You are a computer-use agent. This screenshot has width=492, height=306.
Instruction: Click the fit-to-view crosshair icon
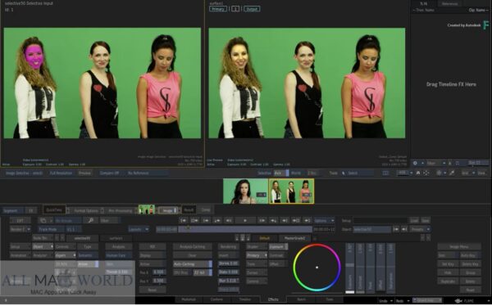(x=426, y=173)
